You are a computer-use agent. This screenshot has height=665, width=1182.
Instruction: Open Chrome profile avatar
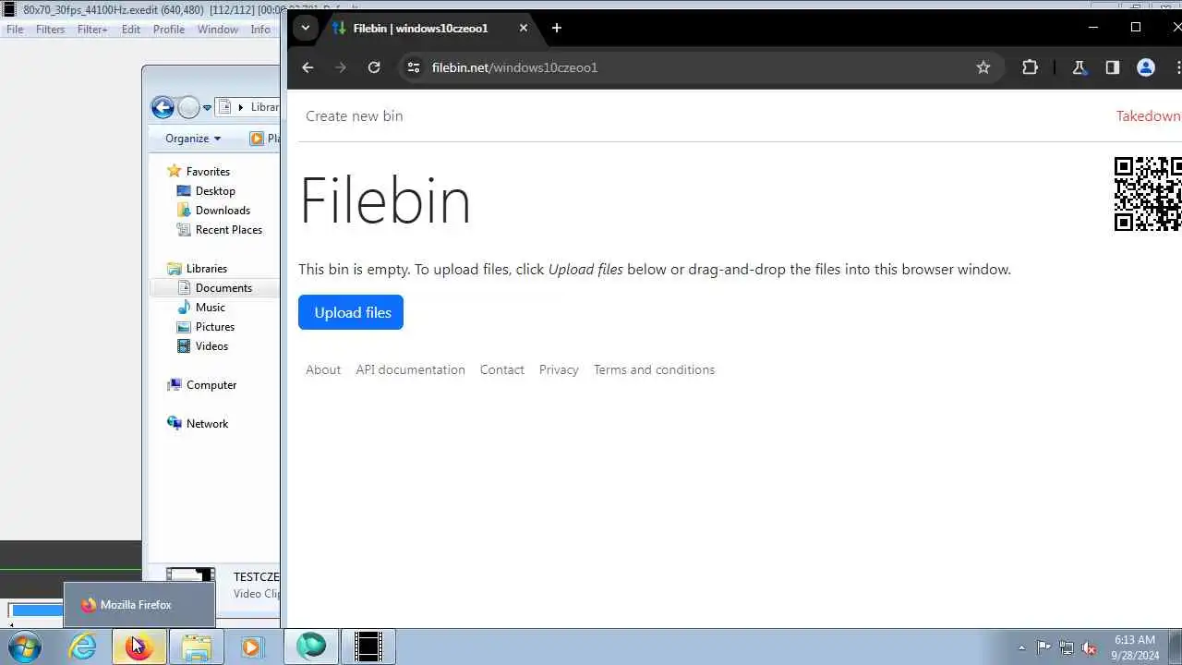click(x=1146, y=67)
